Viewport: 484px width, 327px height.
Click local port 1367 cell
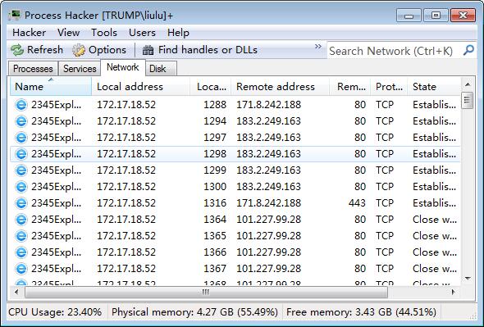click(x=215, y=269)
